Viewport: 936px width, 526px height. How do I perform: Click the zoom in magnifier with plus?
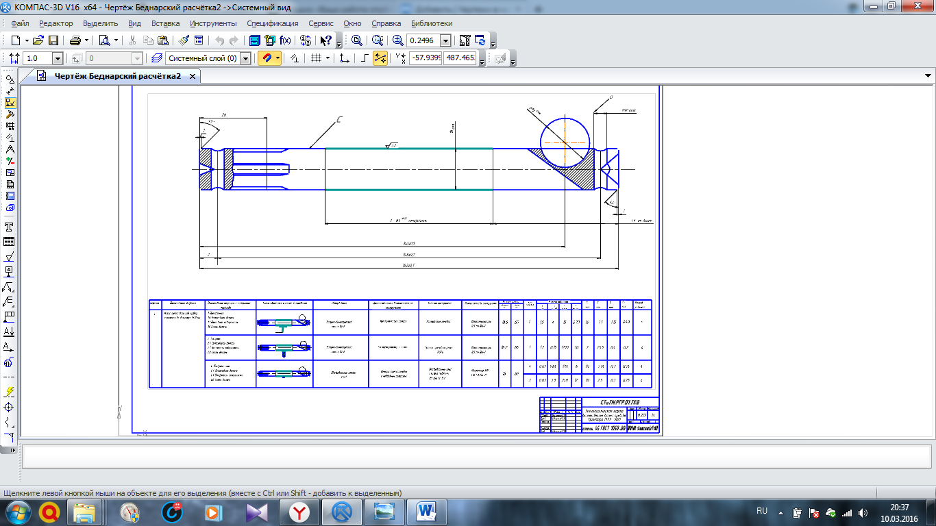397,40
